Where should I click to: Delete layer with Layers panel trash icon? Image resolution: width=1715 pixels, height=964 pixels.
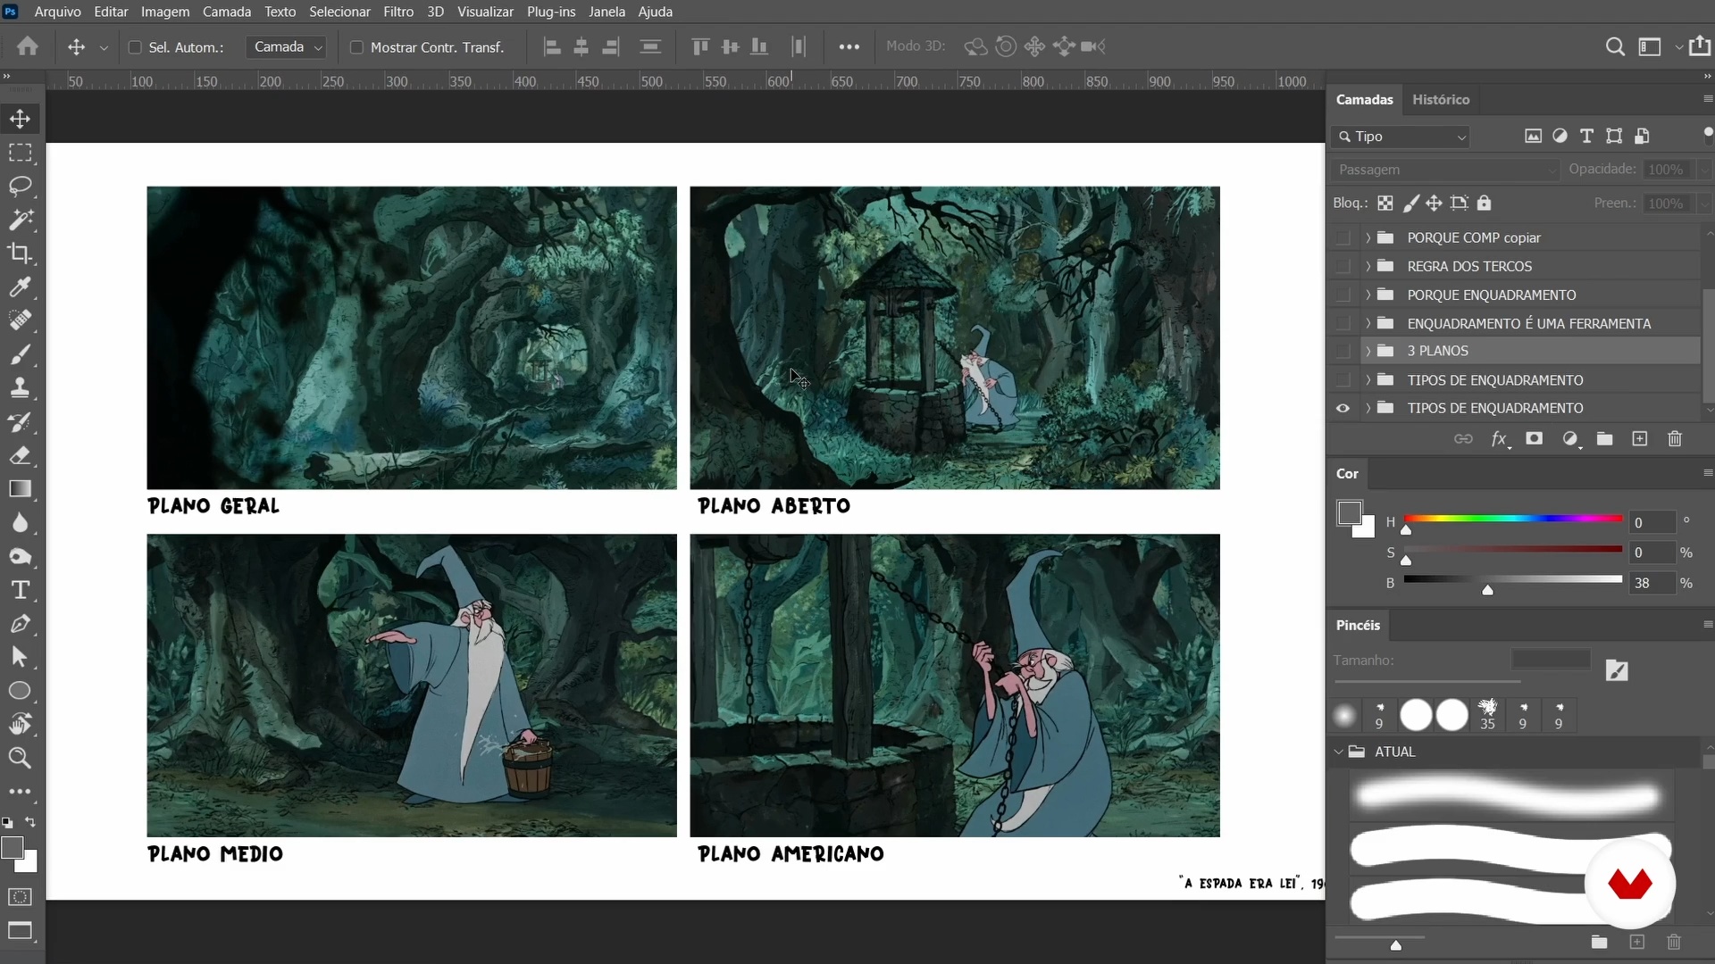pos(1675,438)
